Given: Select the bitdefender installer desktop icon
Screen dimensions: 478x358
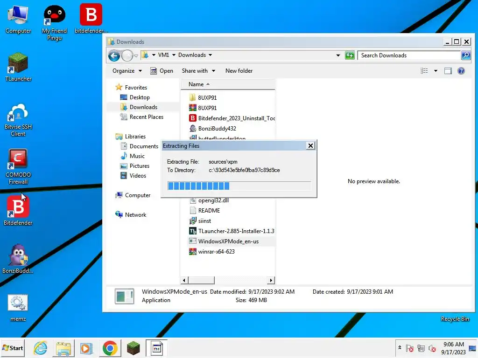Looking at the screenshot, I should pyautogui.click(x=91, y=19).
